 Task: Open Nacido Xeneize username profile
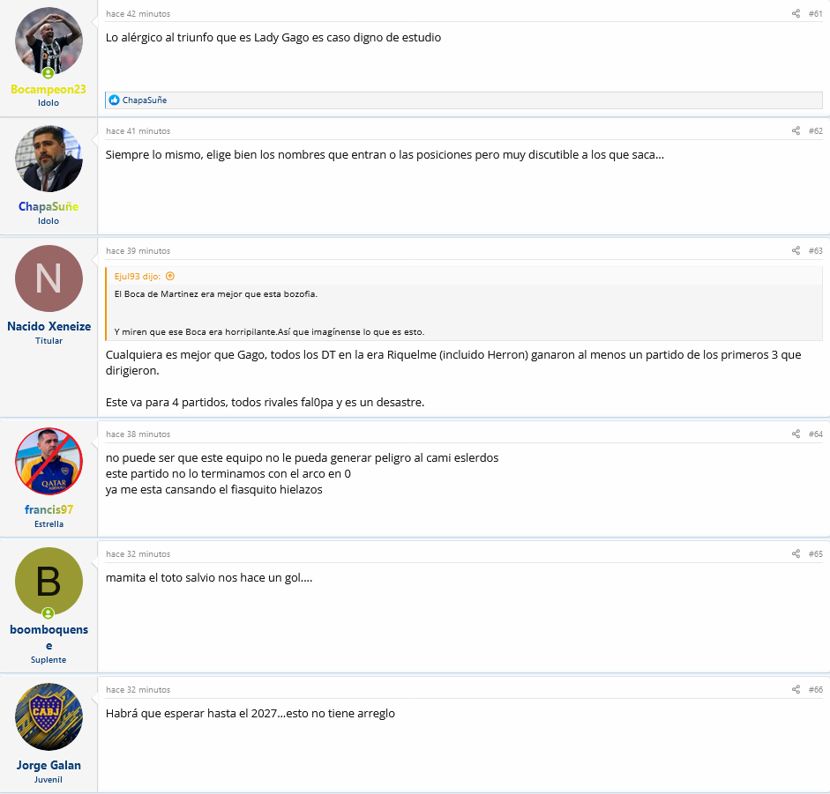coord(49,326)
